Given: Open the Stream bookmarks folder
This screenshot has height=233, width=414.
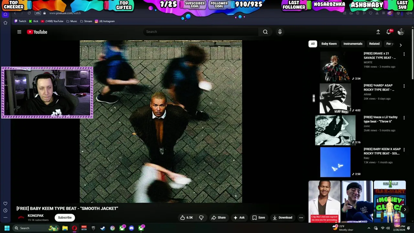Looking at the screenshot, I should (86, 21).
